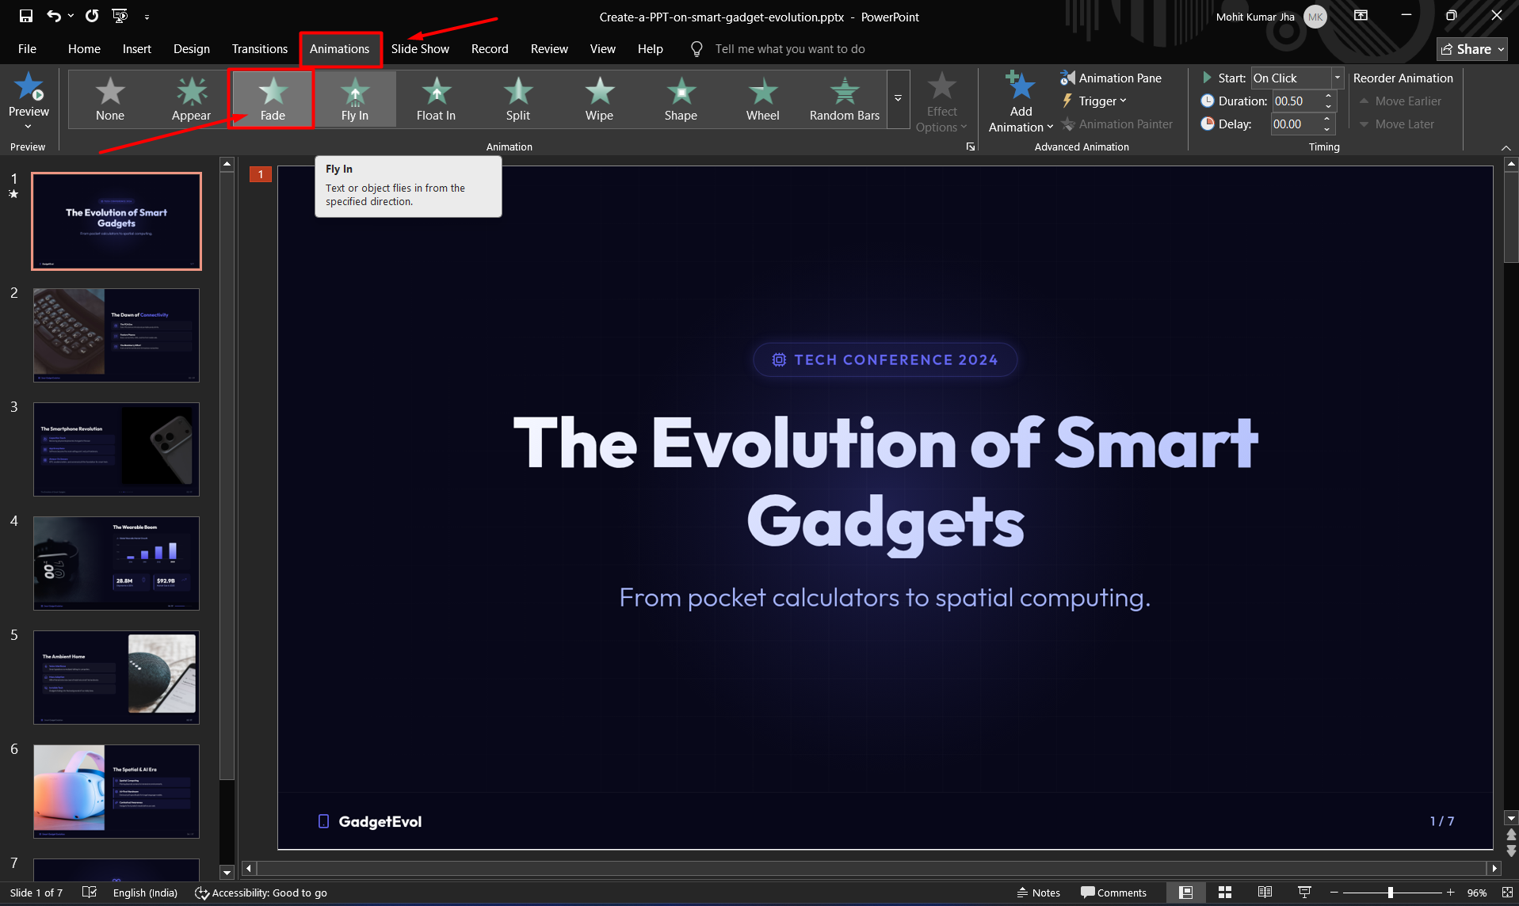Undo the last action

click(x=53, y=16)
